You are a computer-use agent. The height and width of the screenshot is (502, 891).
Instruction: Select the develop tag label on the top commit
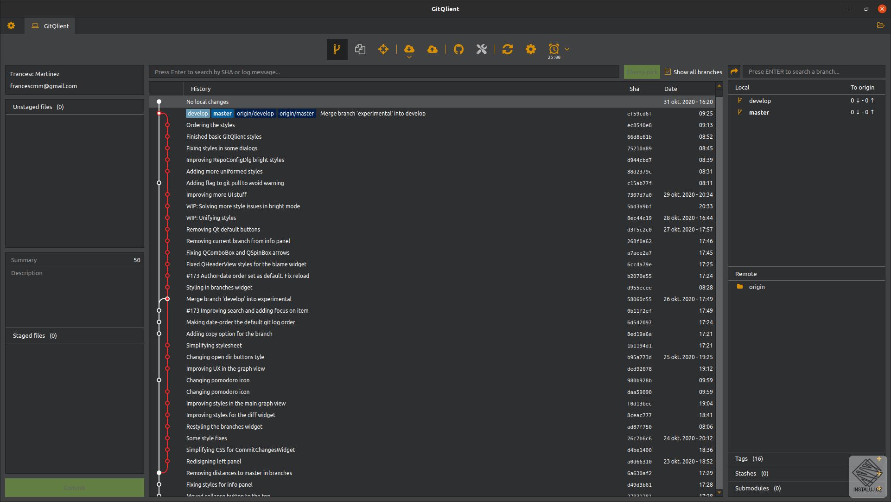[x=198, y=113]
